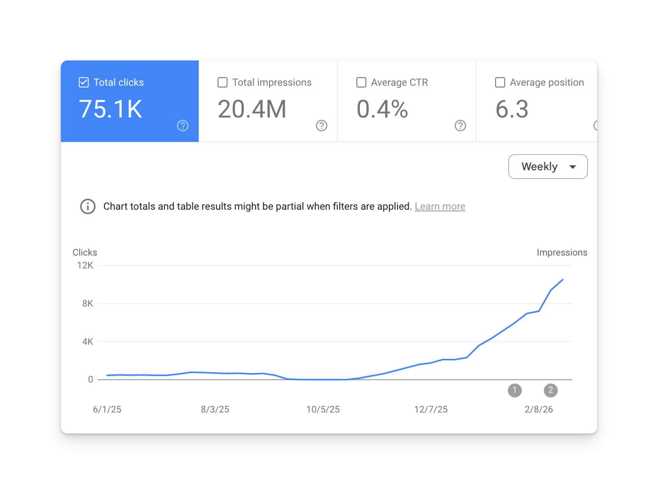The height and width of the screenshot is (494, 658).
Task: Click help icon in Total clicks card
Action: [x=183, y=126]
